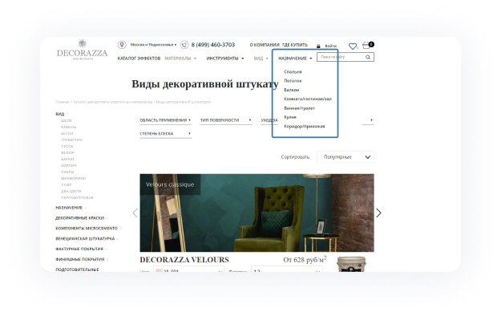Select Ванная/туалет in the menu

[x=299, y=108]
